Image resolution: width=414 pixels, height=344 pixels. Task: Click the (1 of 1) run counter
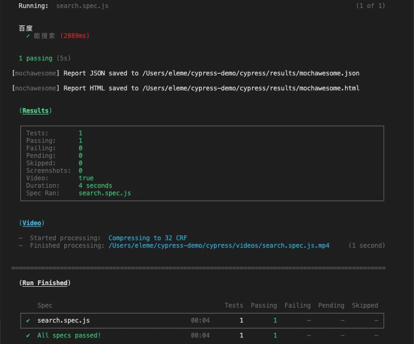click(x=370, y=6)
